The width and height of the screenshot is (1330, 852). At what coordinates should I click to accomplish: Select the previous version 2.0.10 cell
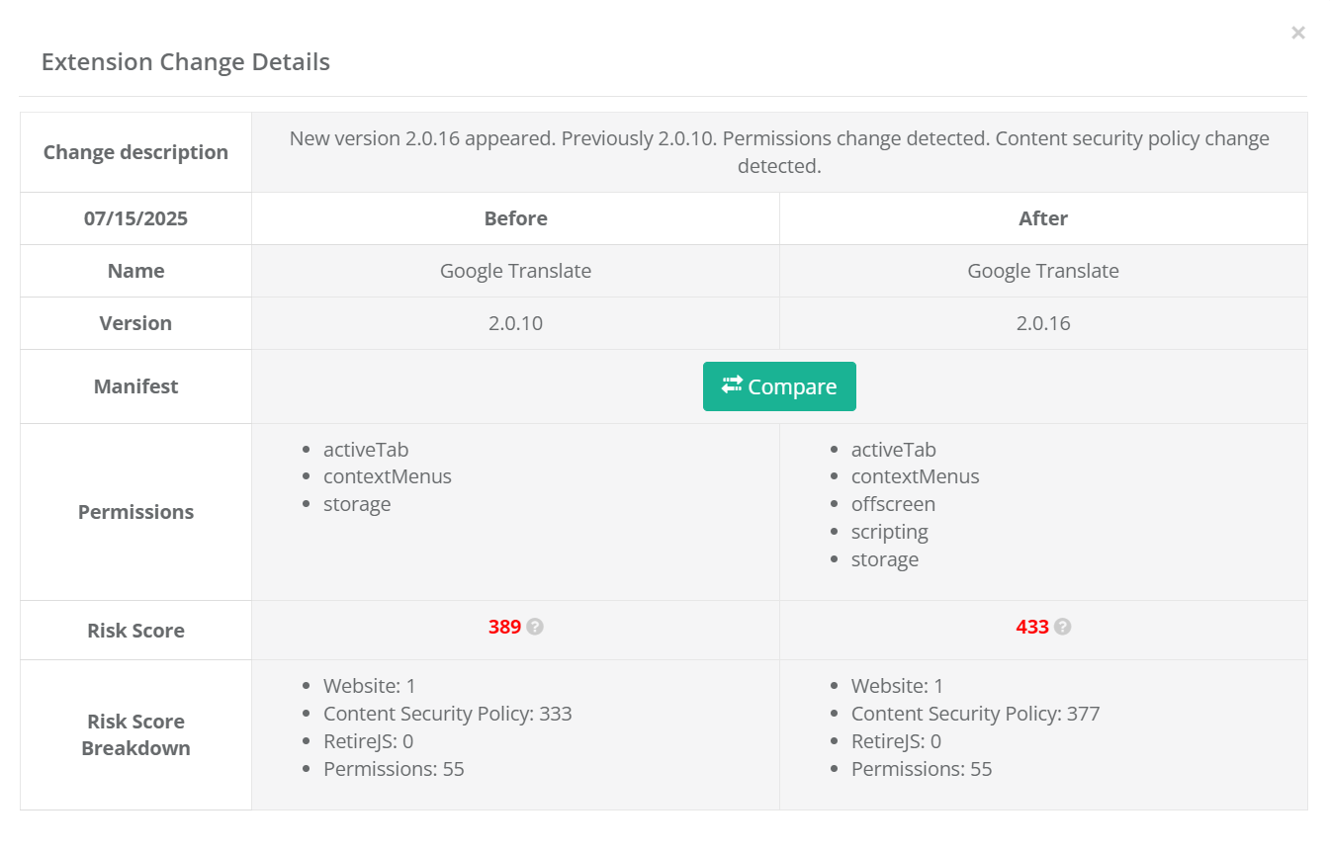(x=515, y=323)
